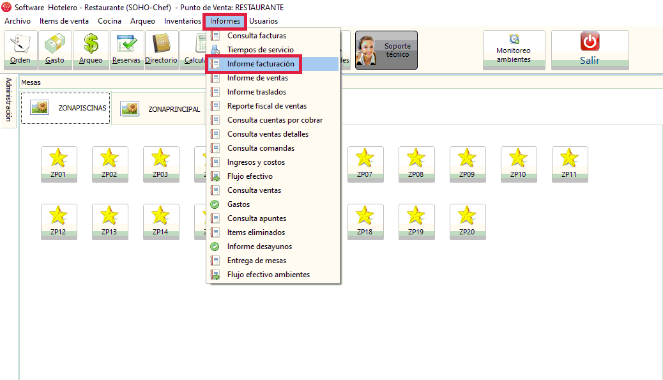Expand the Administración side panel
Screen dimensions: 663x380
(8, 99)
